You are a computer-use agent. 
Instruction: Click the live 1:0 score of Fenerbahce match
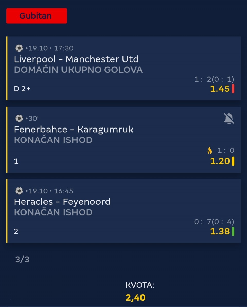[226, 150]
